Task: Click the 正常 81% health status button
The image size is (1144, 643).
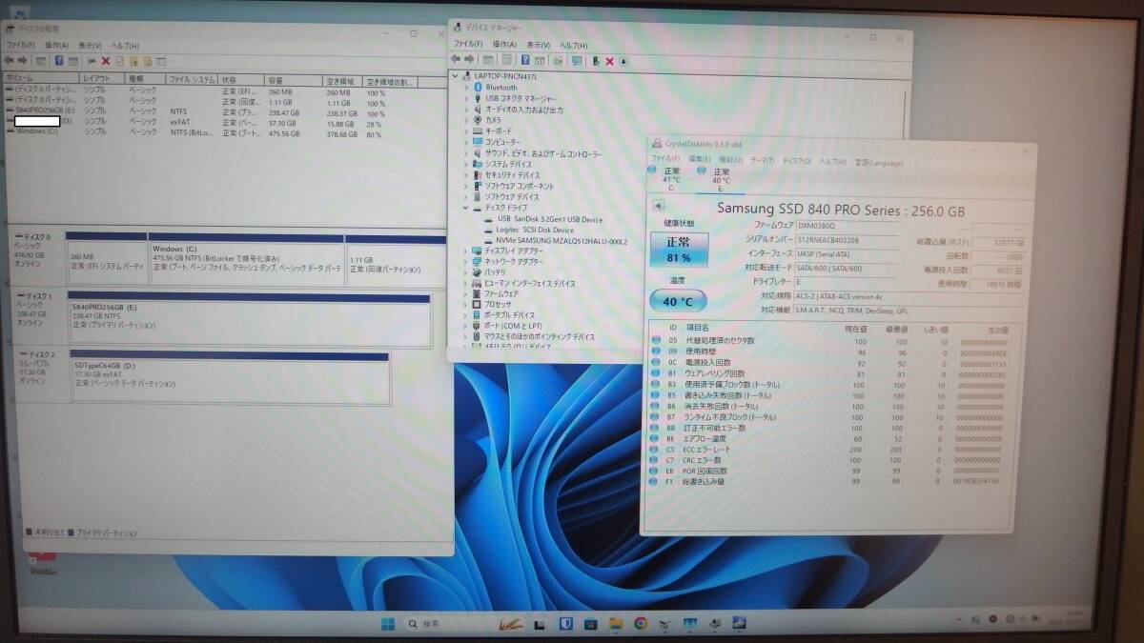Action: pos(679,250)
